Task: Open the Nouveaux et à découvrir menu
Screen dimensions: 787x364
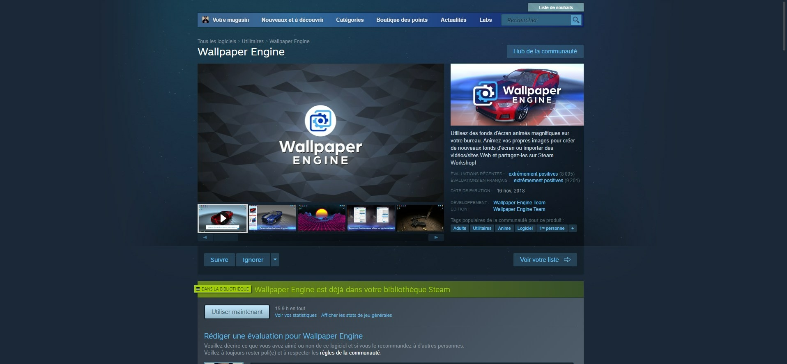Action: coord(292,20)
